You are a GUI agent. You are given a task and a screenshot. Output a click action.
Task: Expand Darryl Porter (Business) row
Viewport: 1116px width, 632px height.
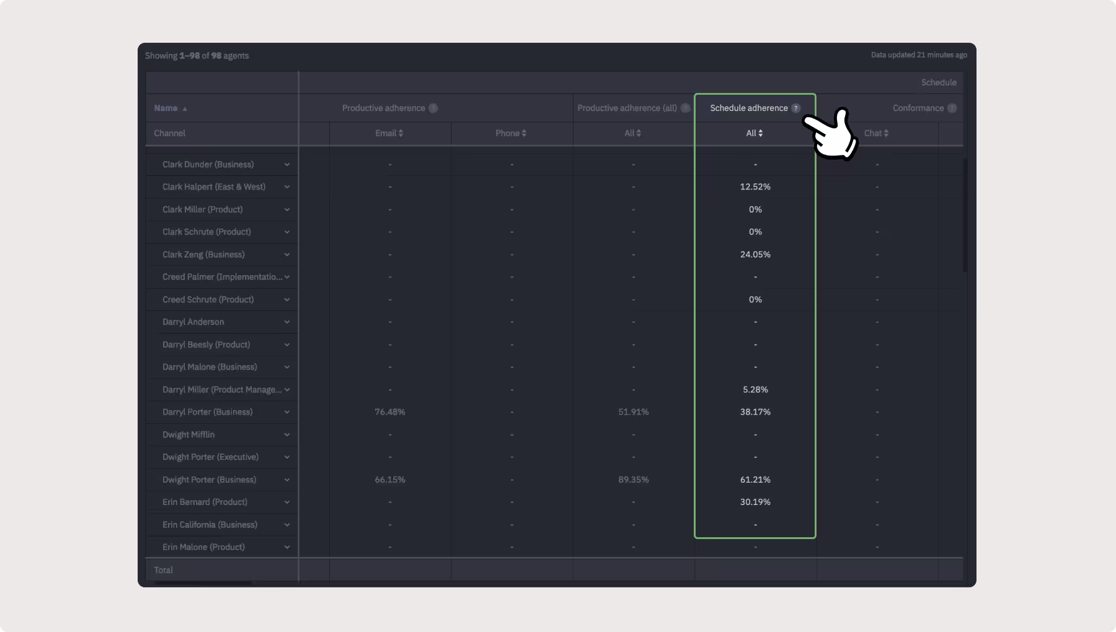[287, 412]
